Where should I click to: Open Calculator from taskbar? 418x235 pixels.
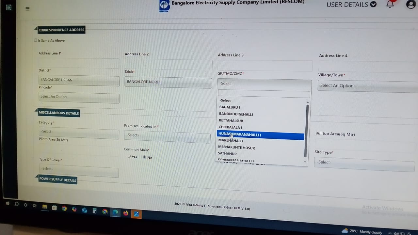click(x=94, y=211)
